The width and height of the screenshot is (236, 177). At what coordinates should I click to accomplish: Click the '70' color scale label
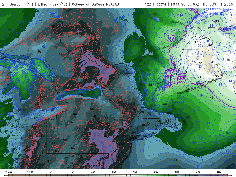click(x=198, y=172)
